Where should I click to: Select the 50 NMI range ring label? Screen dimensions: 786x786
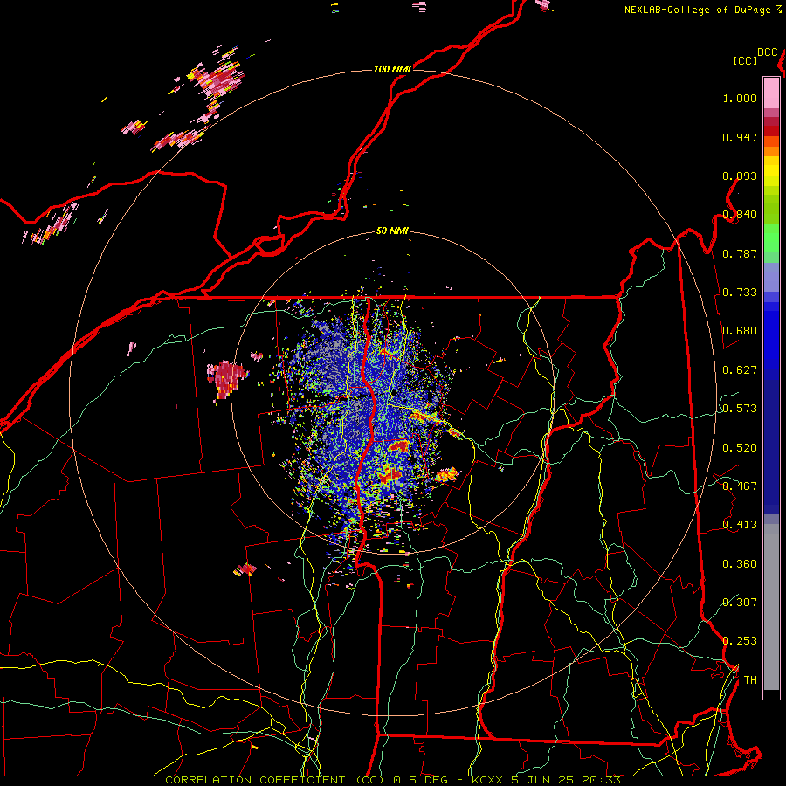[x=392, y=231]
